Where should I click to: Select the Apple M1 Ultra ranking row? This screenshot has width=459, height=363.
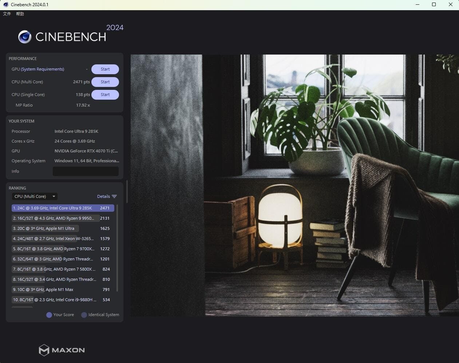coord(63,228)
